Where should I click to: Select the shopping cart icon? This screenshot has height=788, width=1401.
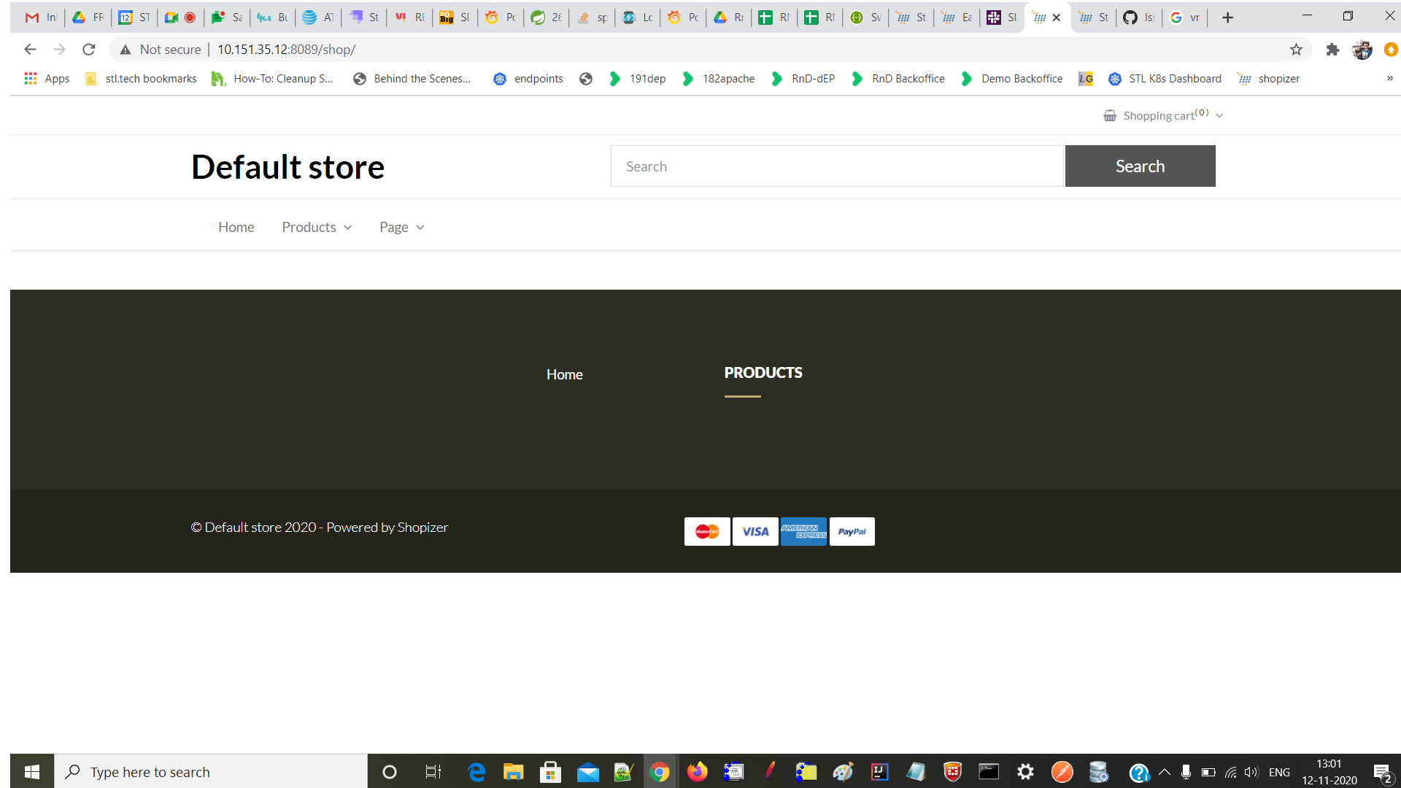pyautogui.click(x=1110, y=115)
